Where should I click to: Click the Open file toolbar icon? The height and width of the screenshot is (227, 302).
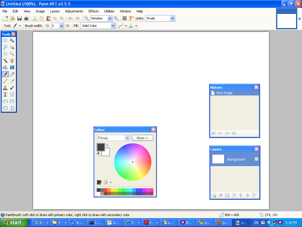click(x=12, y=18)
